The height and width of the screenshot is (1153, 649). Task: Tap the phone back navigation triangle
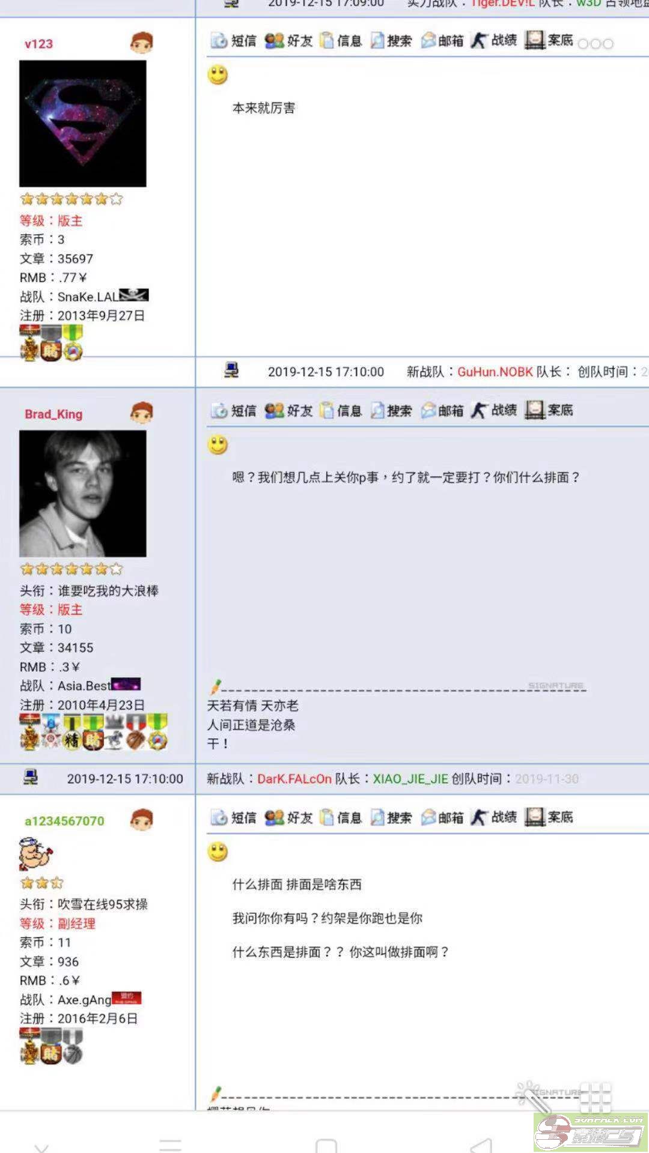pyautogui.click(x=481, y=1146)
